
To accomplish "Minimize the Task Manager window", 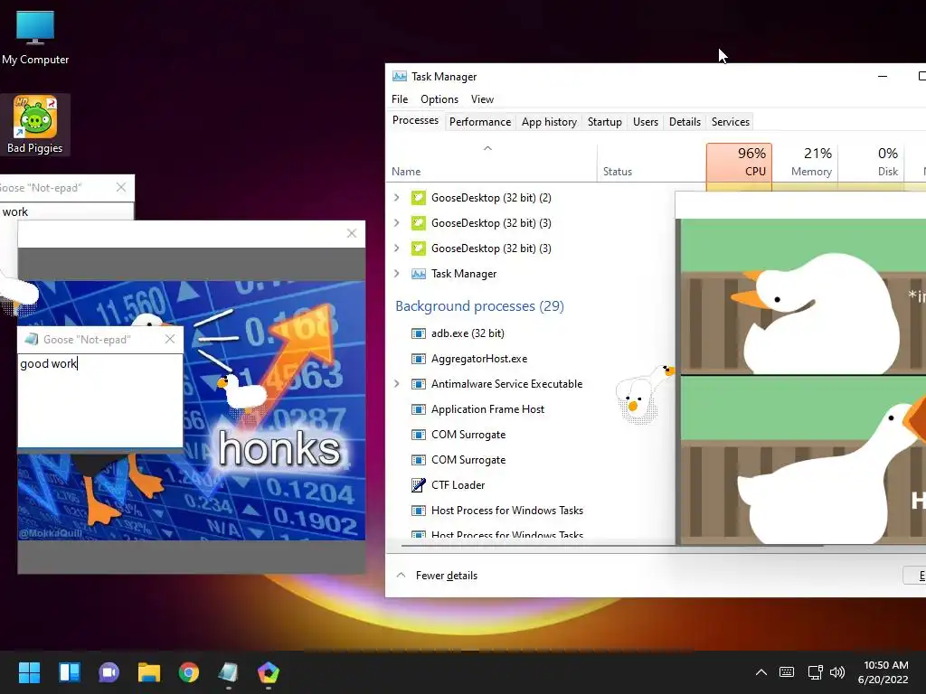I will (x=883, y=77).
